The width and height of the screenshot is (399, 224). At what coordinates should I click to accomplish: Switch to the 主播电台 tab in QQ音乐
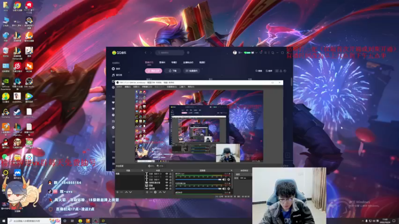click(188, 63)
